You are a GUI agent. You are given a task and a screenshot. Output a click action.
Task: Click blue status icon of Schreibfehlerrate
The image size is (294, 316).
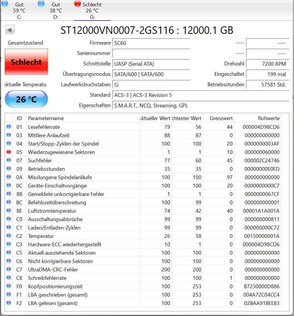[x=9, y=278]
